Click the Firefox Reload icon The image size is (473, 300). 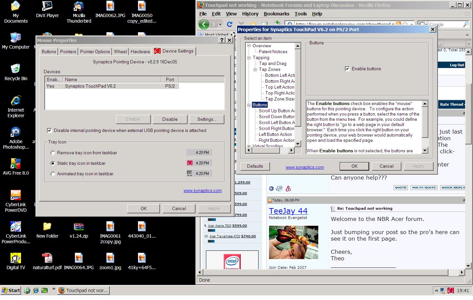(x=230, y=24)
